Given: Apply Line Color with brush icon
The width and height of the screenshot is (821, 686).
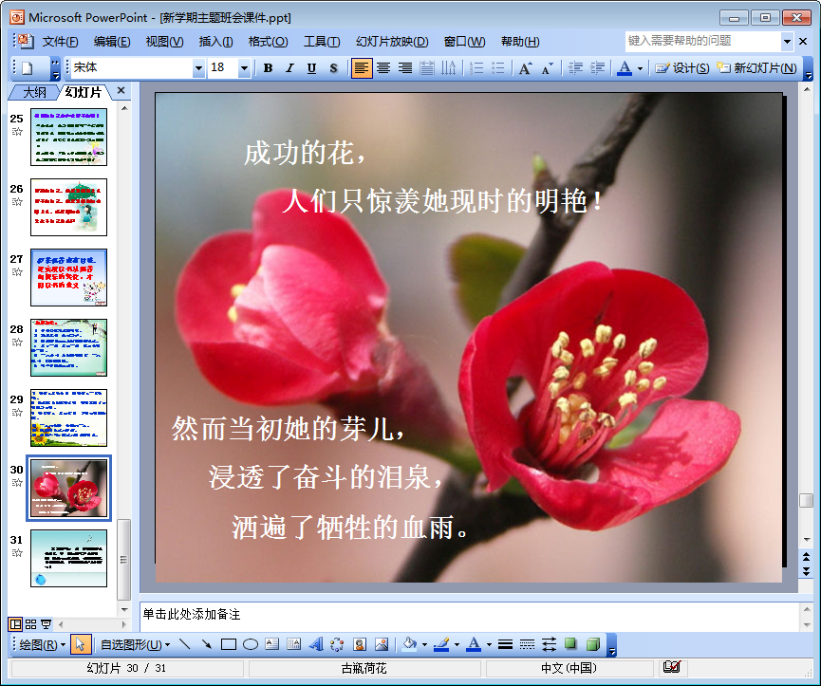Looking at the screenshot, I should tap(441, 644).
